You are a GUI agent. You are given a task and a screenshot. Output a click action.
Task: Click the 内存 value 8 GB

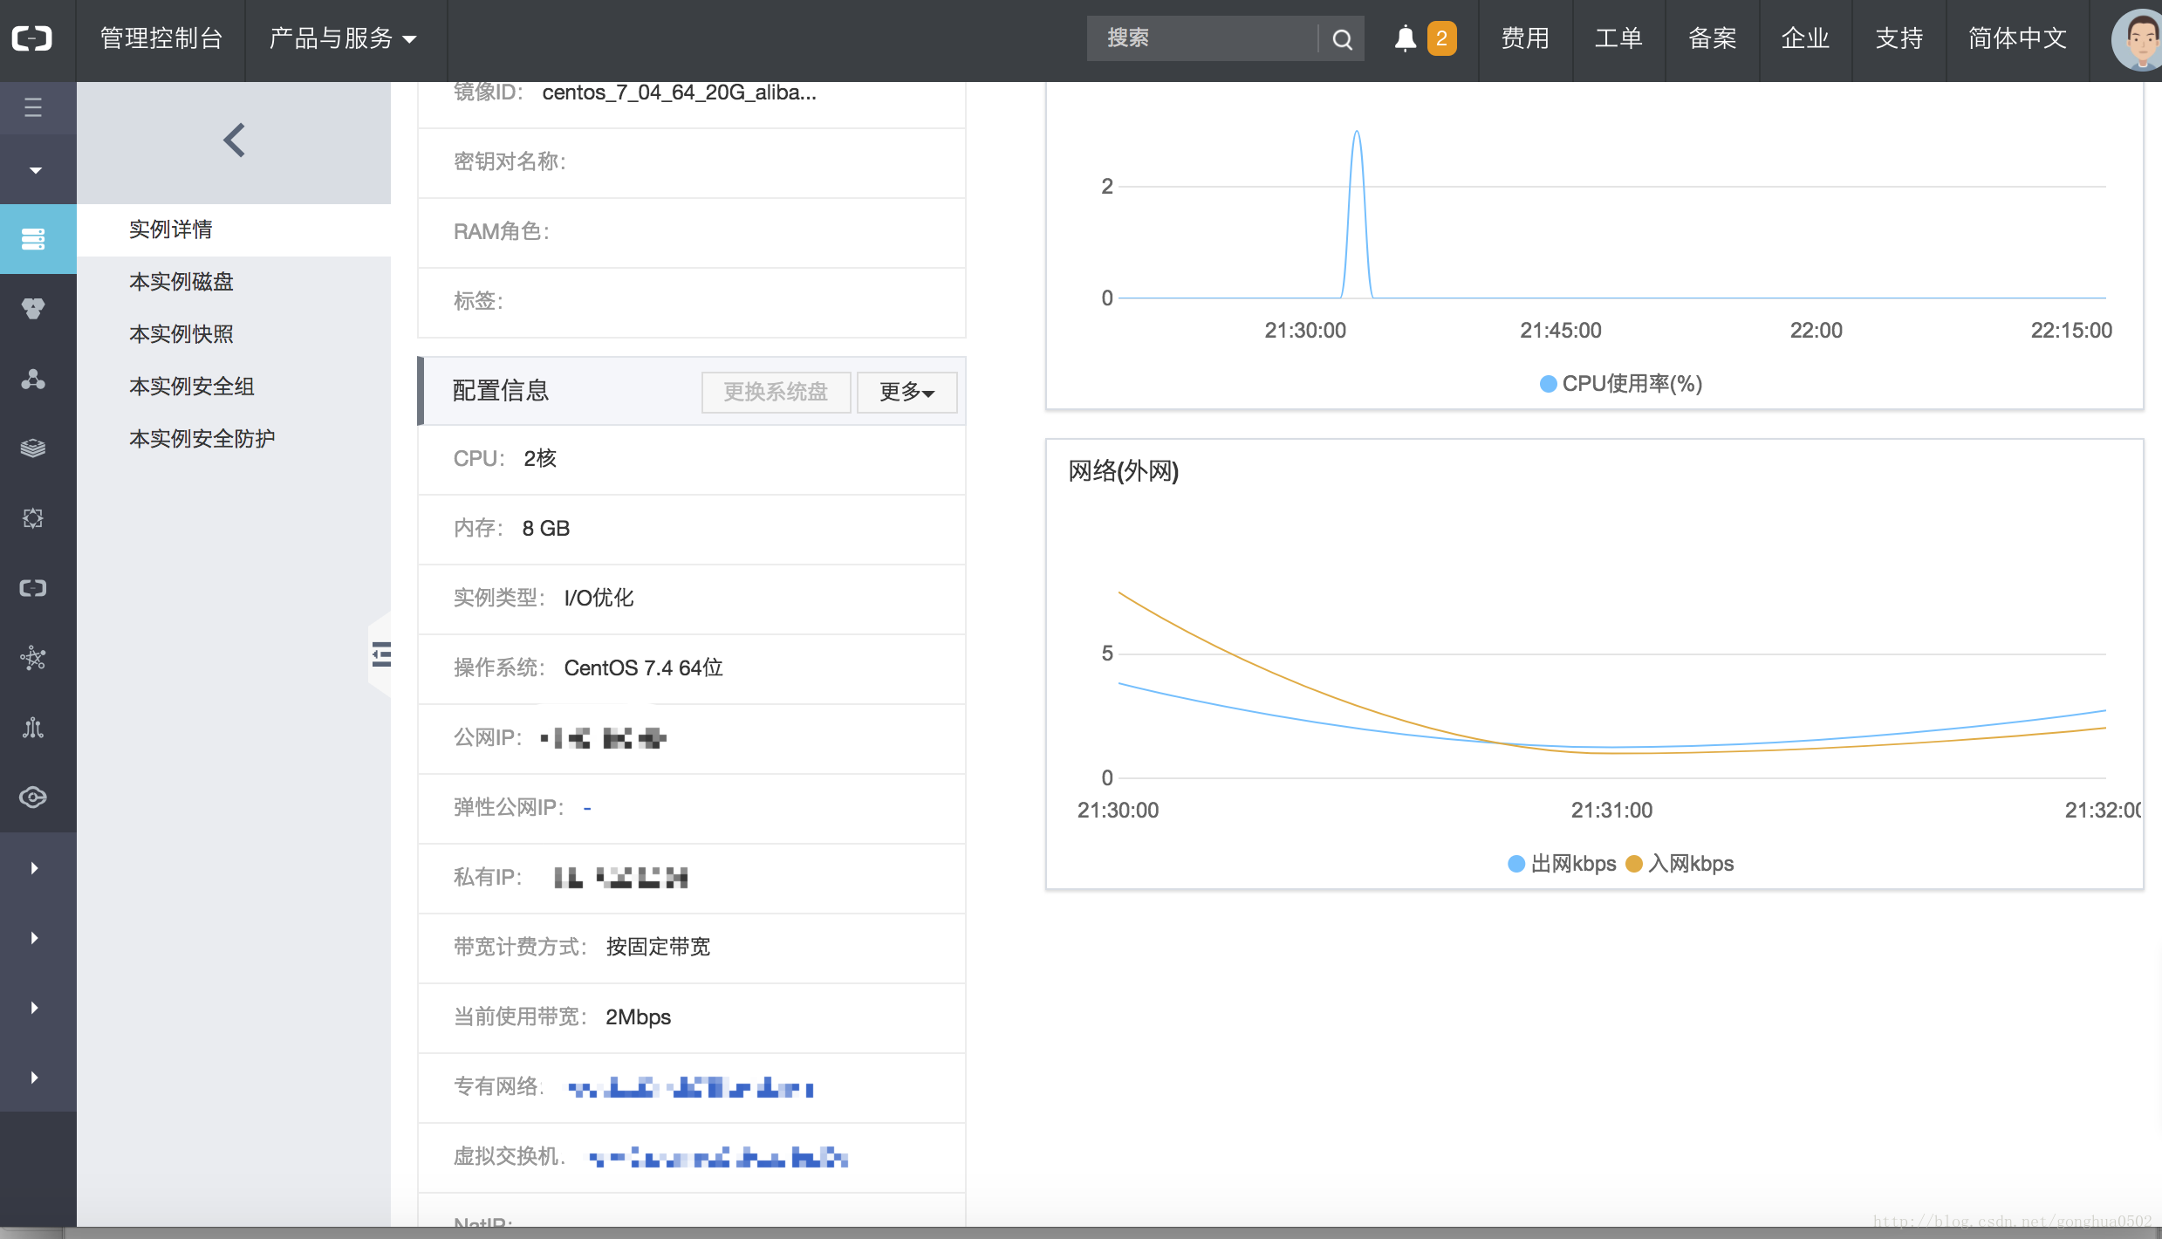[545, 529]
